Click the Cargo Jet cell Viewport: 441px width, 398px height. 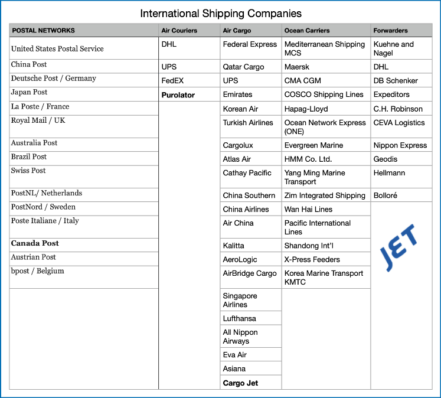240,383
